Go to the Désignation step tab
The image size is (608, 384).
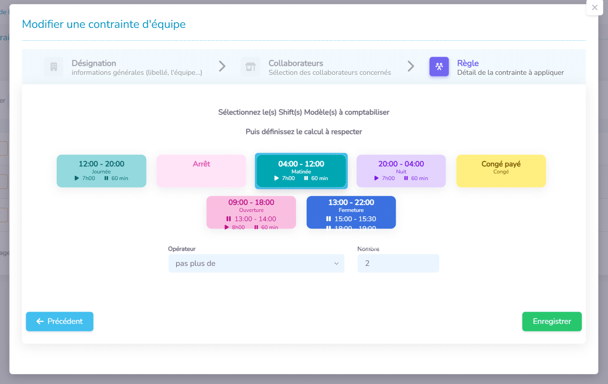coord(123,67)
